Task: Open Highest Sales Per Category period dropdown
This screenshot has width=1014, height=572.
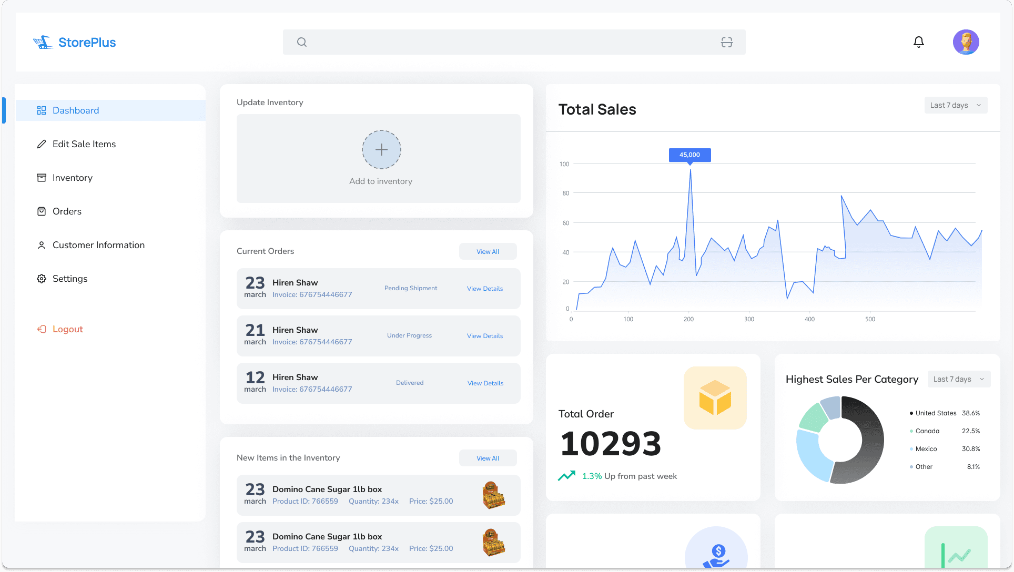Action: pyautogui.click(x=958, y=379)
